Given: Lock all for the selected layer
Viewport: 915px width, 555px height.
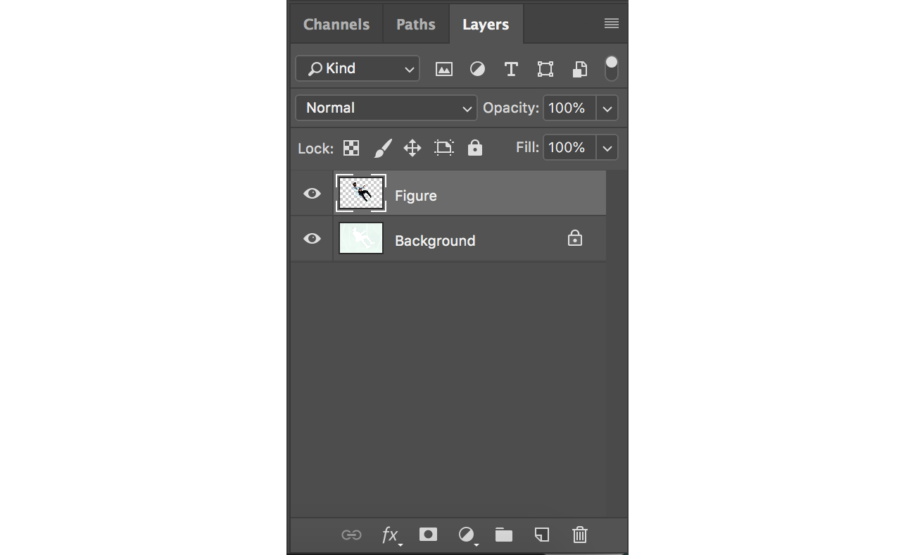Looking at the screenshot, I should (x=475, y=148).
